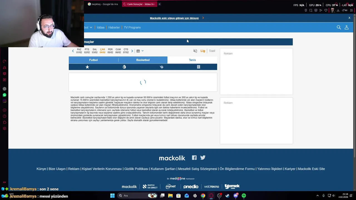Open the Mackolik Eski Site footer link

[311, 169]
